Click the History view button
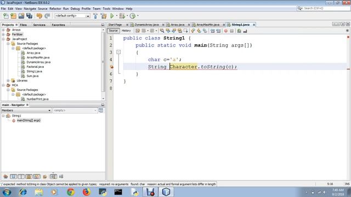The image size is (351, 197). (126, 31)
